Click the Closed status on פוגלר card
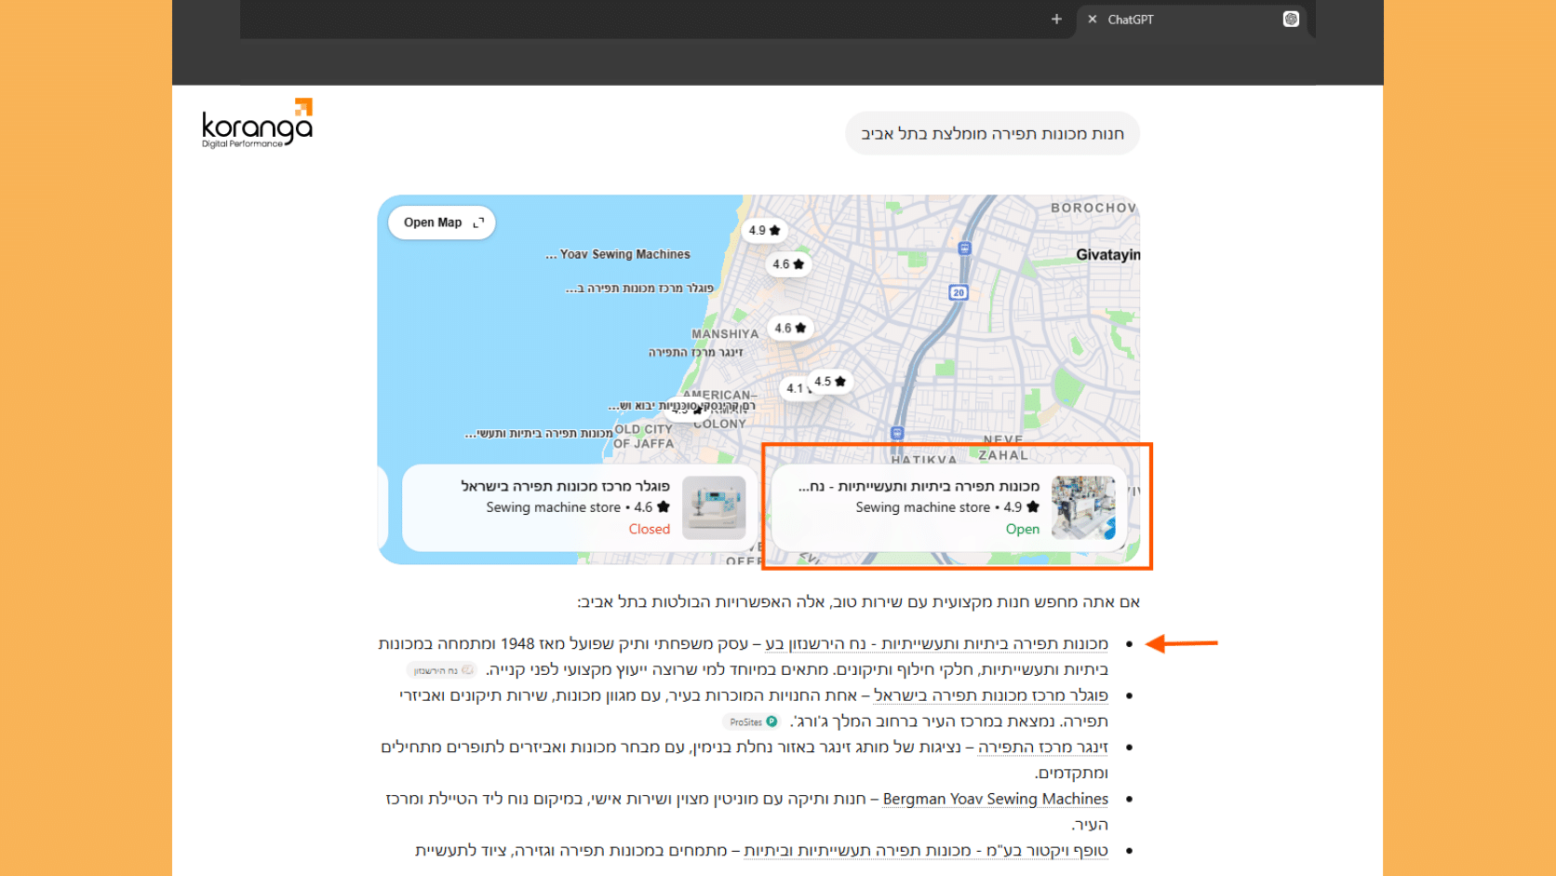1556x876 pixels. pyautogui.click(x=649, y=529)
